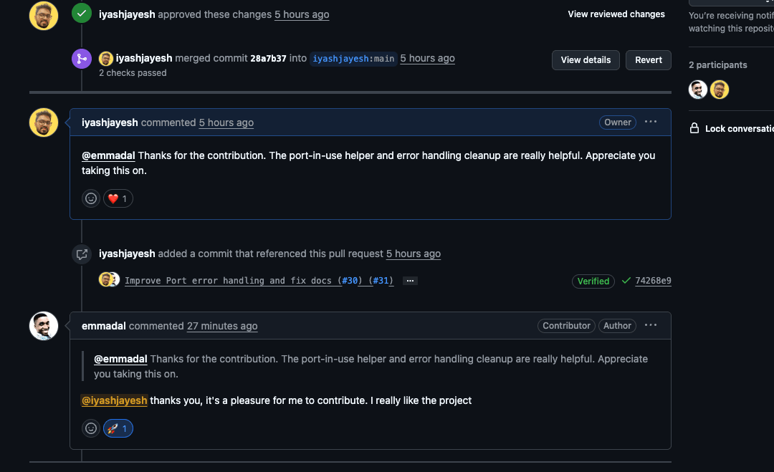The height and width of the screenshot is (472, 774).
Task: Click the green approved checkmark icon
Action: (x=82, y=14)
